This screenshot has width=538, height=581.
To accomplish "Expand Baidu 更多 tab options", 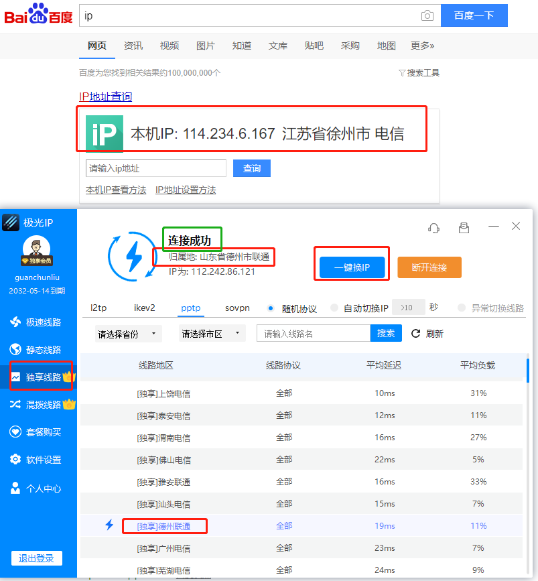I will pos(422,46).
